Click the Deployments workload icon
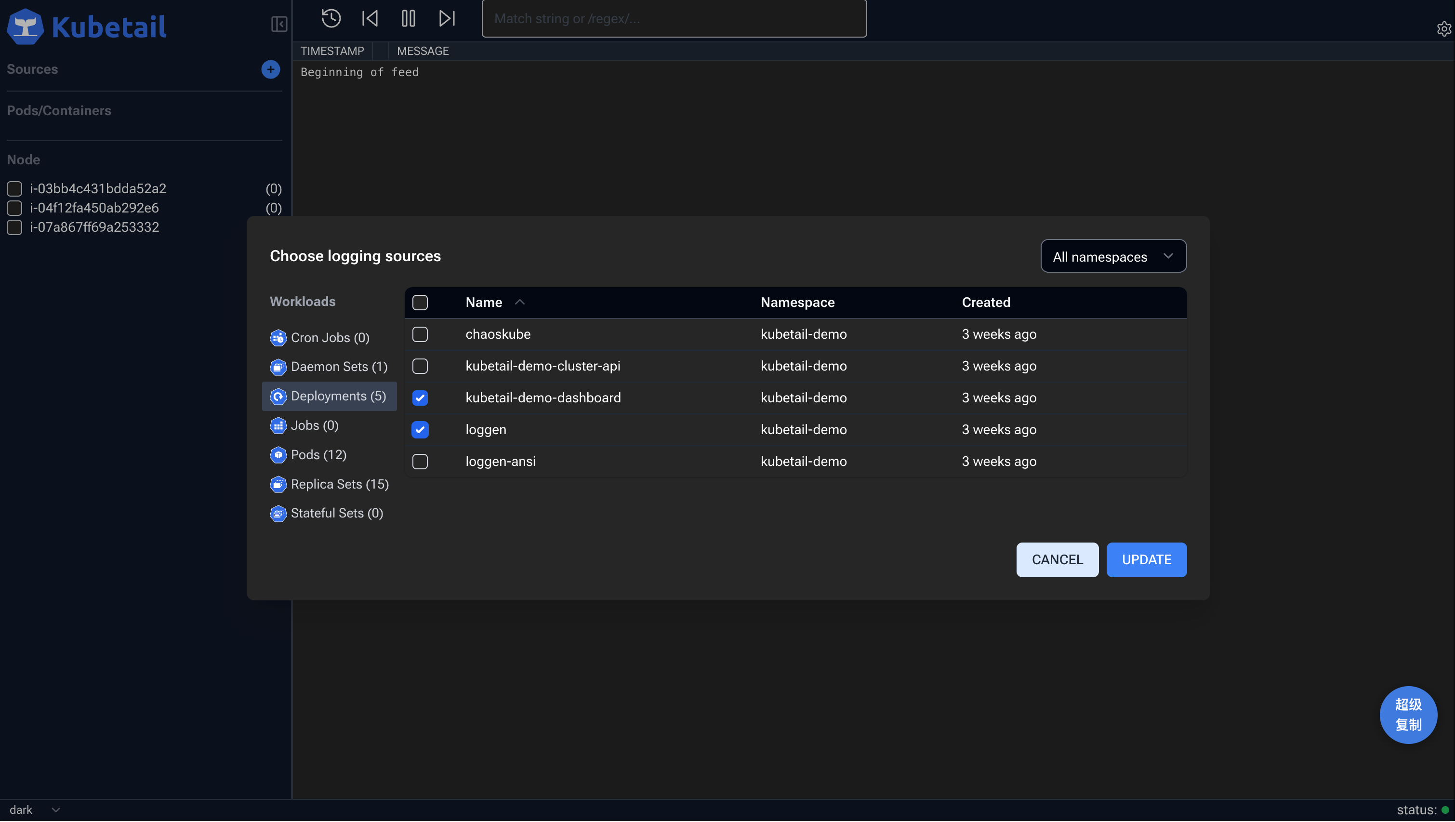1455x822 pixels. 278,397
